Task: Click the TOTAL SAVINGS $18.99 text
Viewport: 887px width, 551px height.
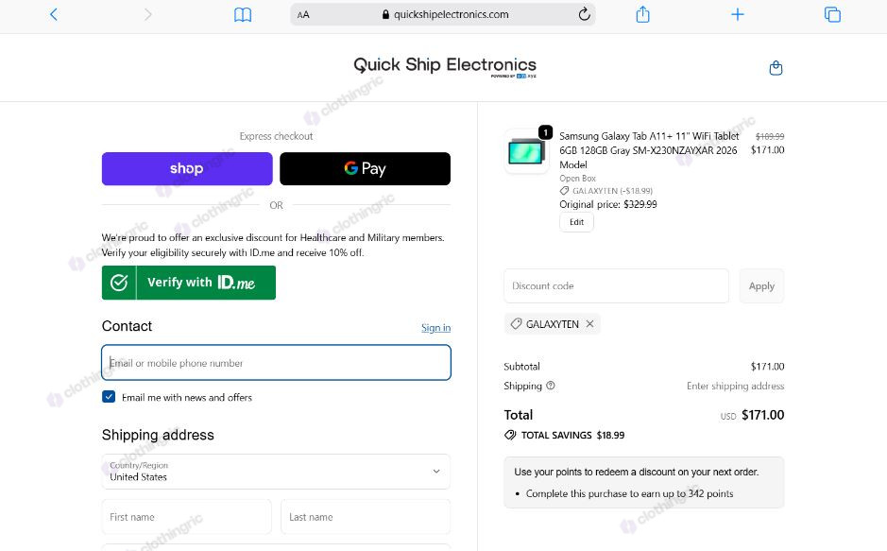Action: click(572, 435)
